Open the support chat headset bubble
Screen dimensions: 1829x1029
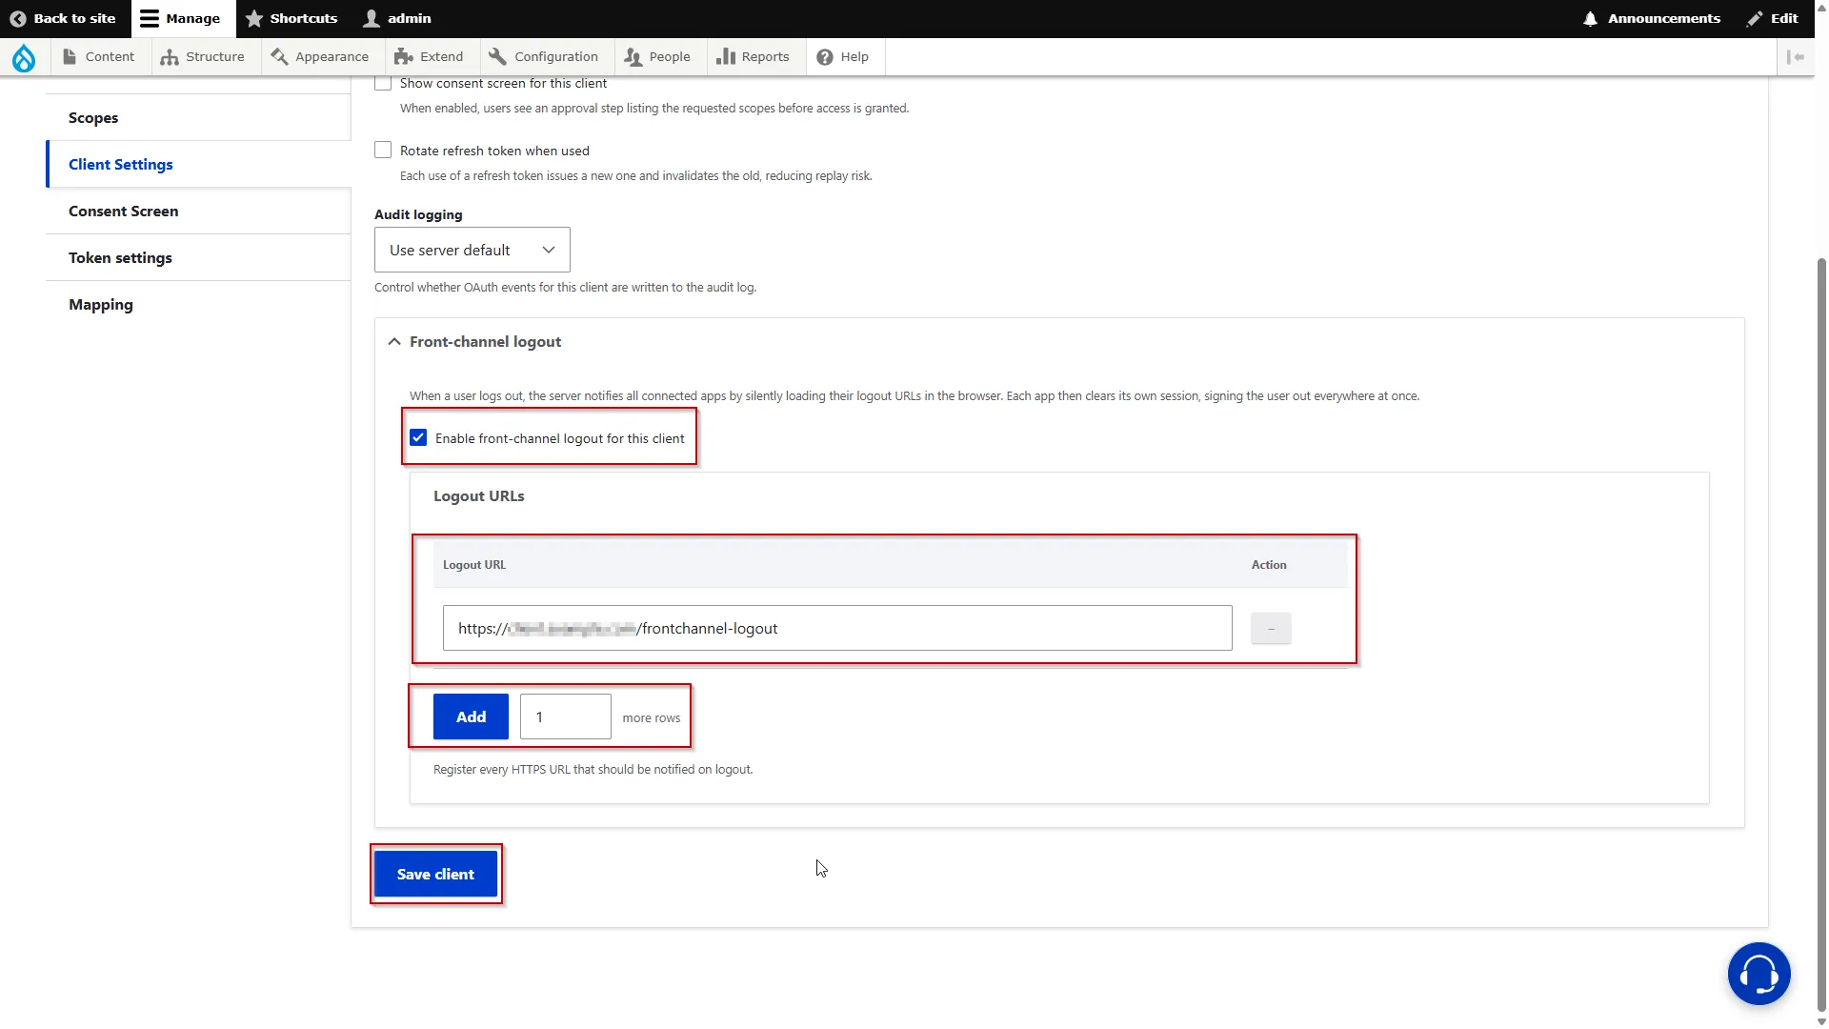pos(1759,974)
